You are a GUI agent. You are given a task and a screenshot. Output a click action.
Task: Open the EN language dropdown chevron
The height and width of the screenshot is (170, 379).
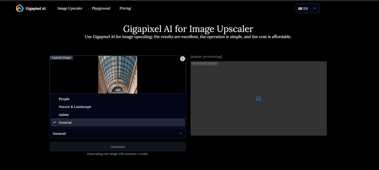click(x=315, y=8)
